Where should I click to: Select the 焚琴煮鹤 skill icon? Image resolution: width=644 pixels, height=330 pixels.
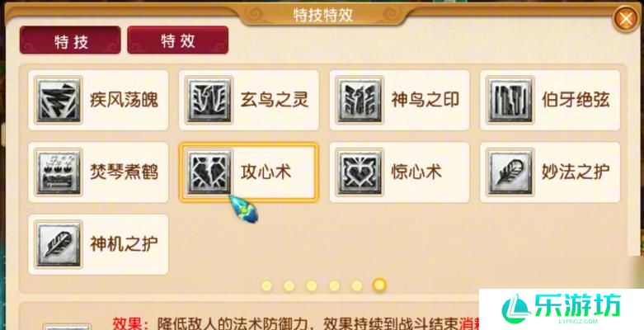(59, 172)
